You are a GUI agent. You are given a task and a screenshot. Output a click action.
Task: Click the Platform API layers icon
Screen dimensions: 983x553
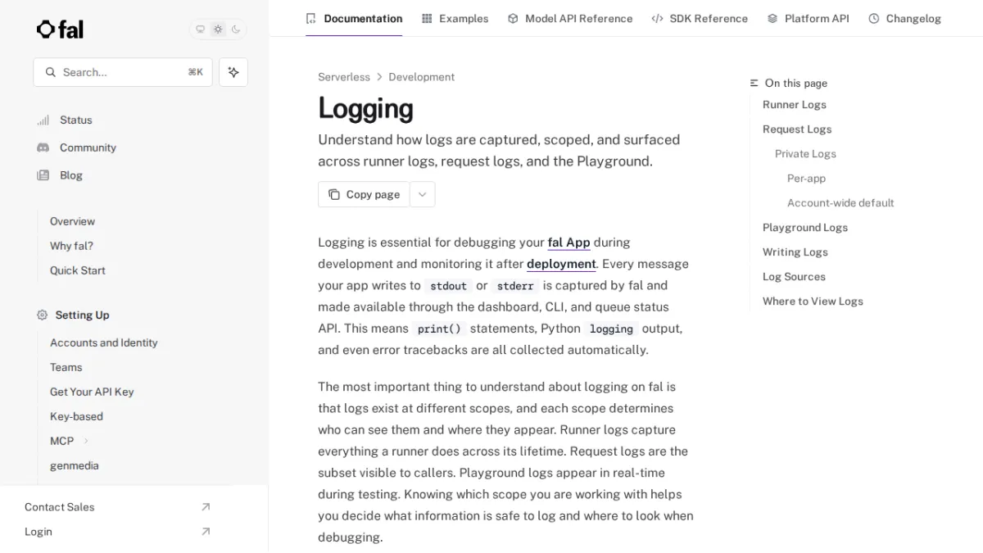point(772,18)
